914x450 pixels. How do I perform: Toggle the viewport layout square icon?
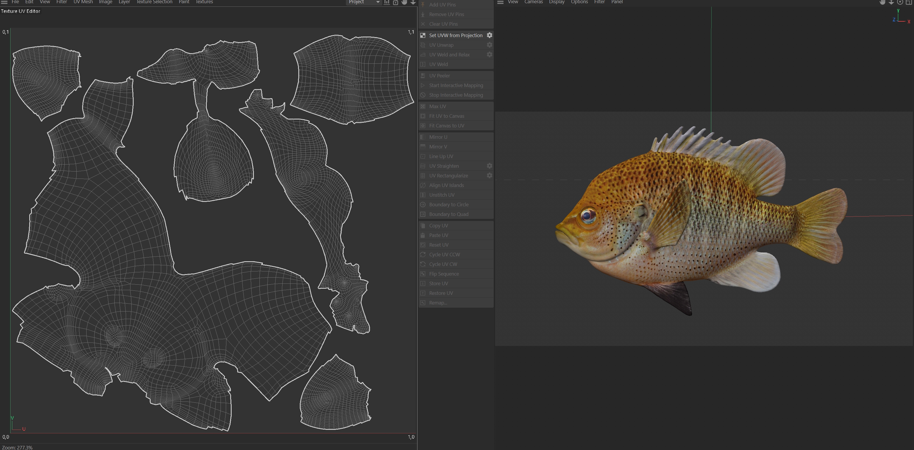pyautogui.click(x=909, y=2)
